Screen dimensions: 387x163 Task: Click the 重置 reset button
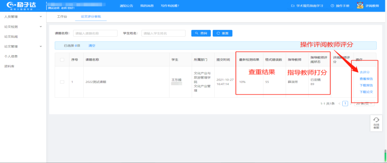coord(222,33)
